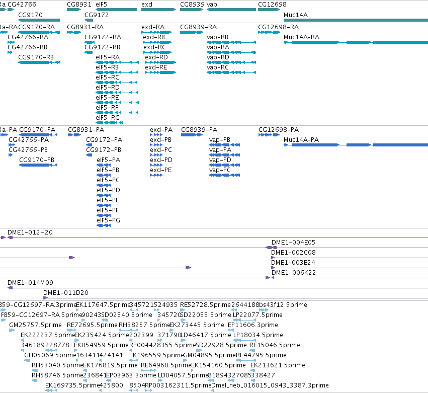428x393 pixels.
Task: Select the exd-RE transcript label
Action: 156,67
